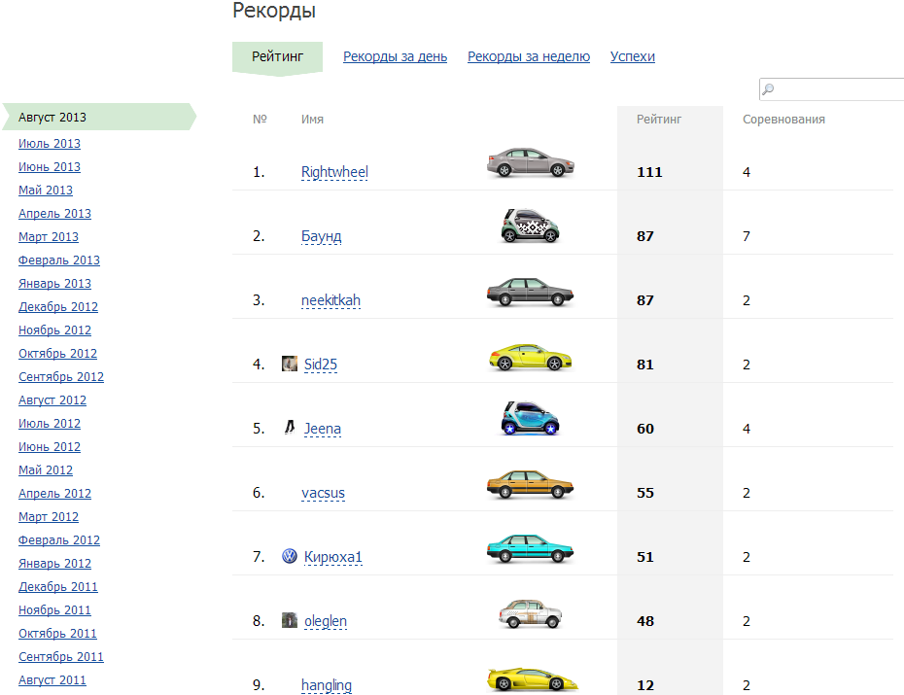The width and height of the screenshot is (904, 695).
Task: Open Jeena's profile link
Action: click(323, 429)
